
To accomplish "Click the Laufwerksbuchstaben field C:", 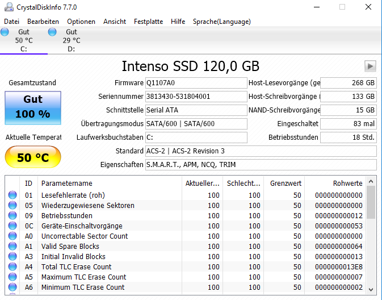I will click(196, 137).
